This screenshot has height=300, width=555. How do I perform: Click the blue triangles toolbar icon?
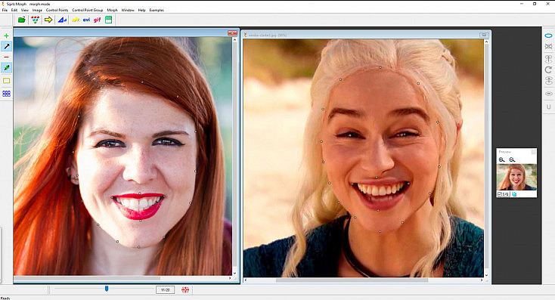click(x=62, y=20)
